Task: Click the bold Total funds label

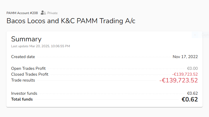Action: pos(22,99)
